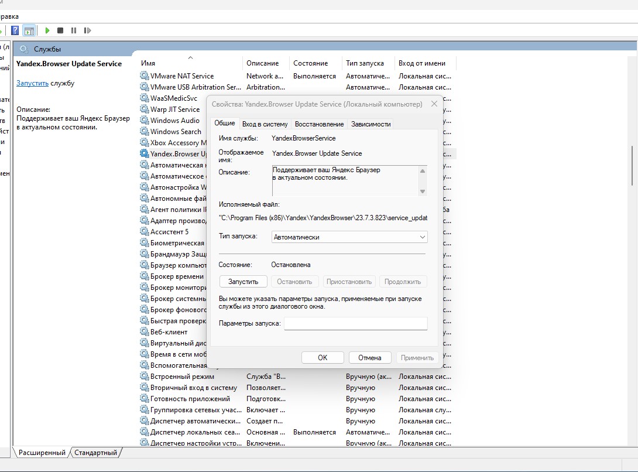Viewport: 638px width, 472px height.
Task: Click the Warp JIT Service icon
Action: [144, 109]
